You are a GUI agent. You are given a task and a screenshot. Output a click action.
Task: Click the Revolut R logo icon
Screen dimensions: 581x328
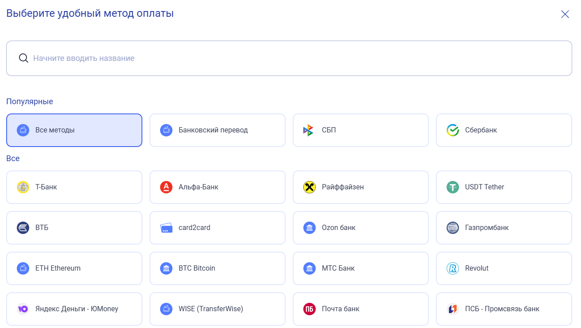point(453,268)
